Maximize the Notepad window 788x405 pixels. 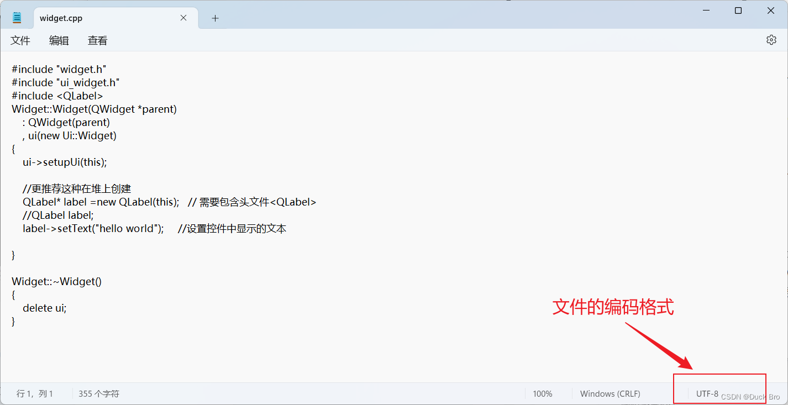tap(738, 10)
